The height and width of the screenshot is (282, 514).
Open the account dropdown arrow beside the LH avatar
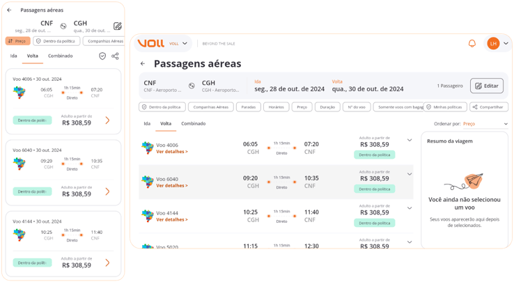tap(506, 43)
